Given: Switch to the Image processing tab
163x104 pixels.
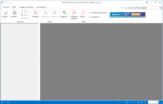Looking at the screenshot, I should tap(26, 7).
